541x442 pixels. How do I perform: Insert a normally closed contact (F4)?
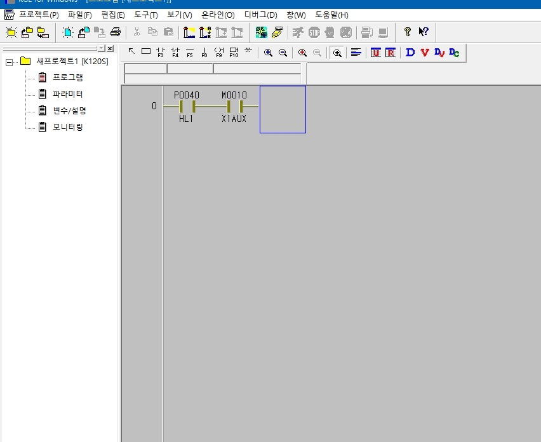(175, 52)
